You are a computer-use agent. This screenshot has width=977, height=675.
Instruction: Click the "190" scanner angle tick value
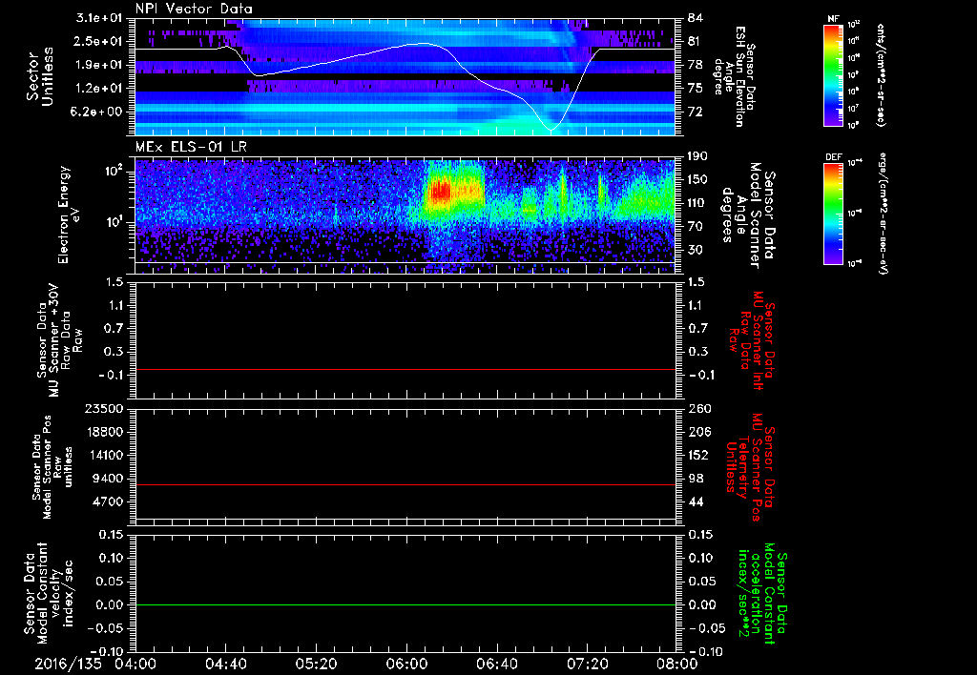point(698,156)
